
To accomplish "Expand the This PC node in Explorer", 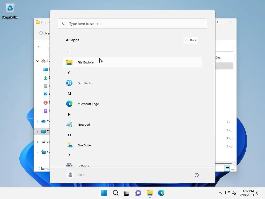I will 37,132.
